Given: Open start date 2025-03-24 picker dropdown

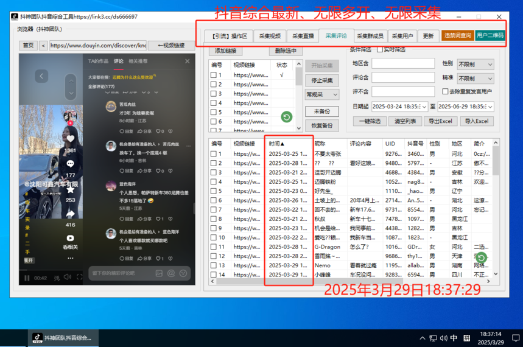Looking at the screenshot, I should (x=424, y=107).
